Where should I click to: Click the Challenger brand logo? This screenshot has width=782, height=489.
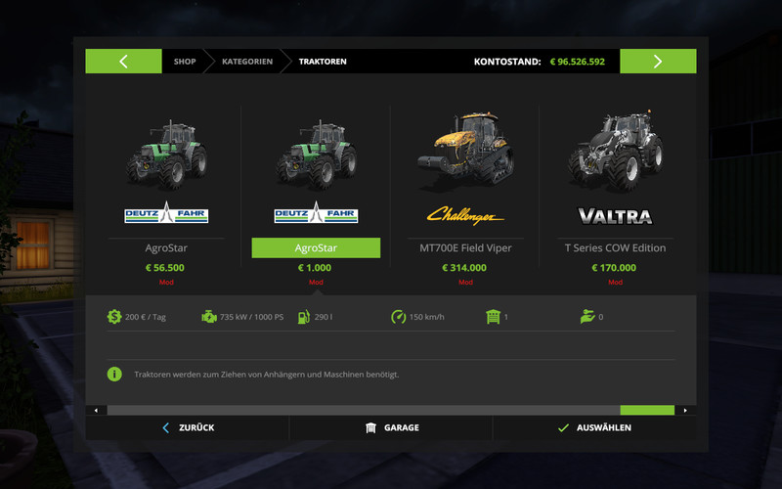click(x=465, y=215)
